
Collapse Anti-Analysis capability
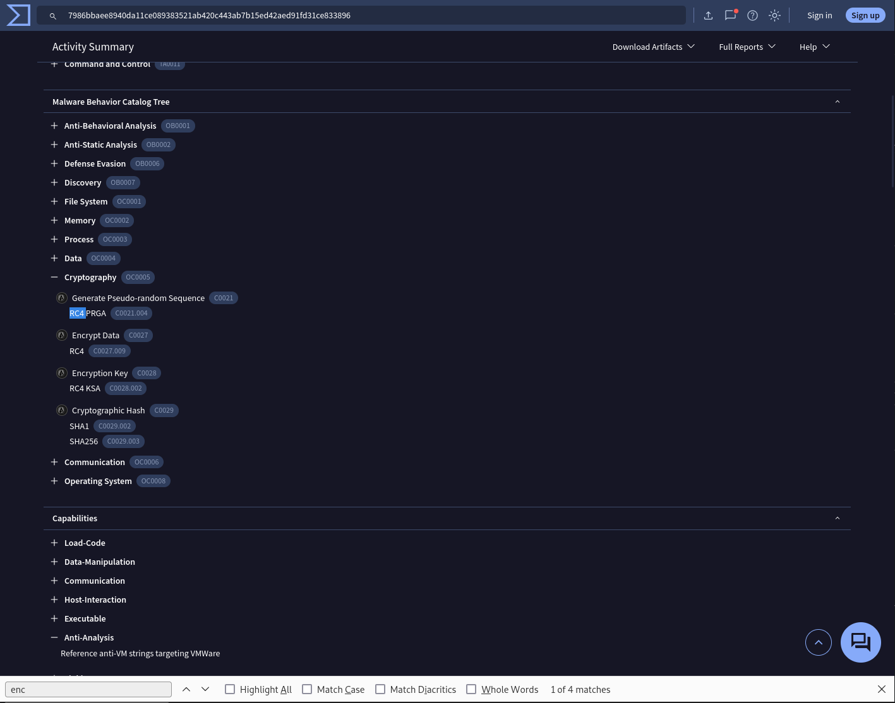pos(54,637)
